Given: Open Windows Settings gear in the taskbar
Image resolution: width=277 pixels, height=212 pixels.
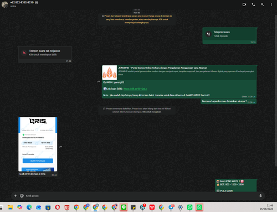Looking at the screenshot, I should (x=181, y=207).
